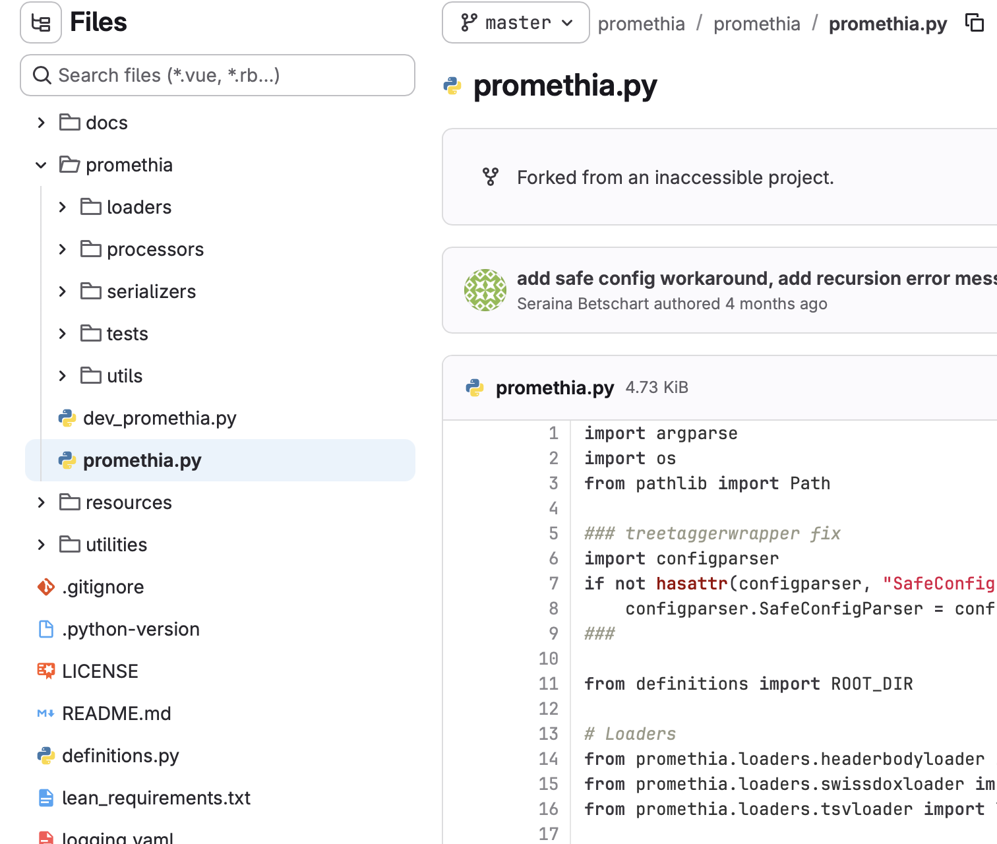Expand the utils folder chevron

point(63,376)
